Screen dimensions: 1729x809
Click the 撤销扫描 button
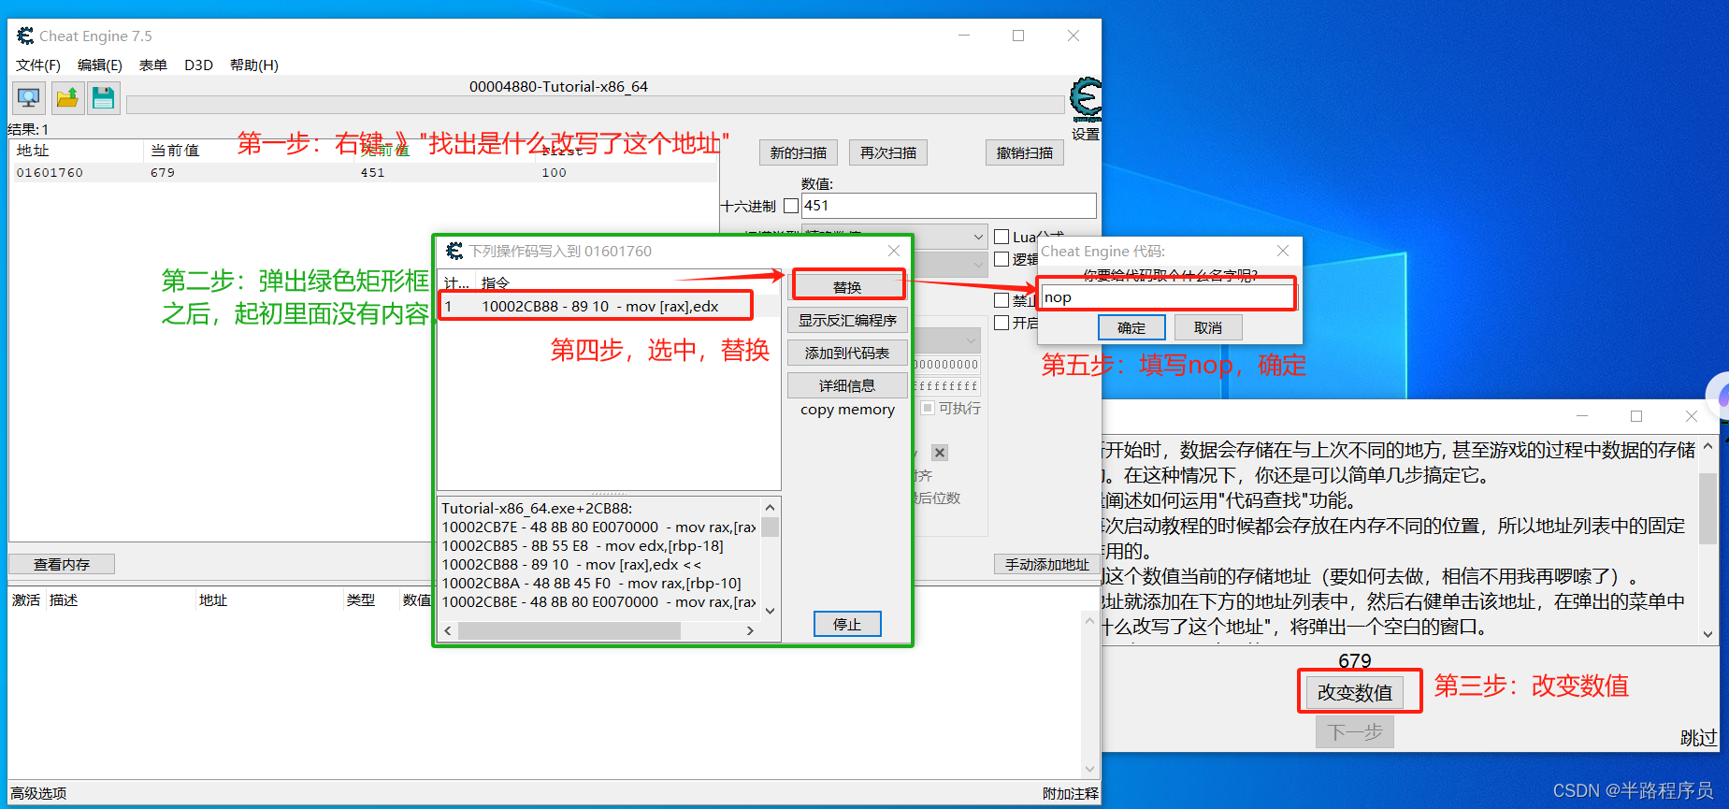(x=1025, y=152)
